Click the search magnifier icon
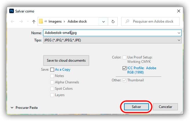Screen dimensions: 190x121 (x=127, y=21)
